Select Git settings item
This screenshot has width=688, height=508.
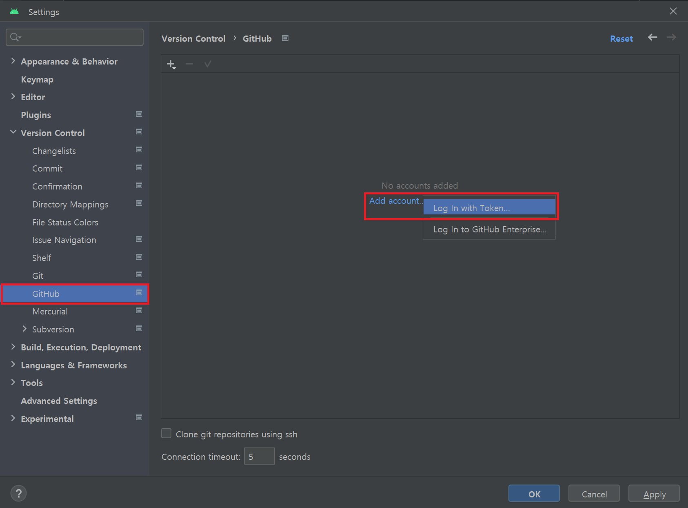coord(38,276)
